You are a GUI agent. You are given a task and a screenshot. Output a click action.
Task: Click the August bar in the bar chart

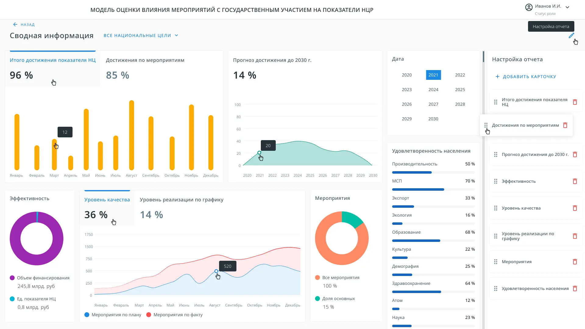coord(132,136)
